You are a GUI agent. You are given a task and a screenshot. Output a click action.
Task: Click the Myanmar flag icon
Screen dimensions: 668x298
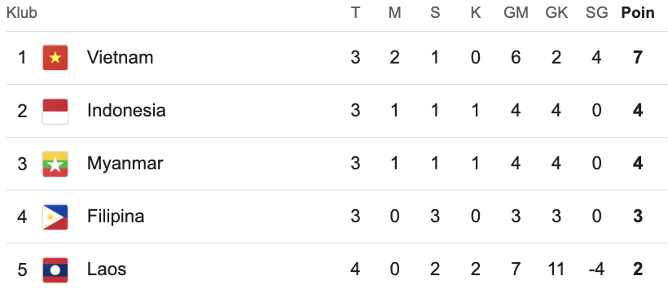[x=55, y=164]
